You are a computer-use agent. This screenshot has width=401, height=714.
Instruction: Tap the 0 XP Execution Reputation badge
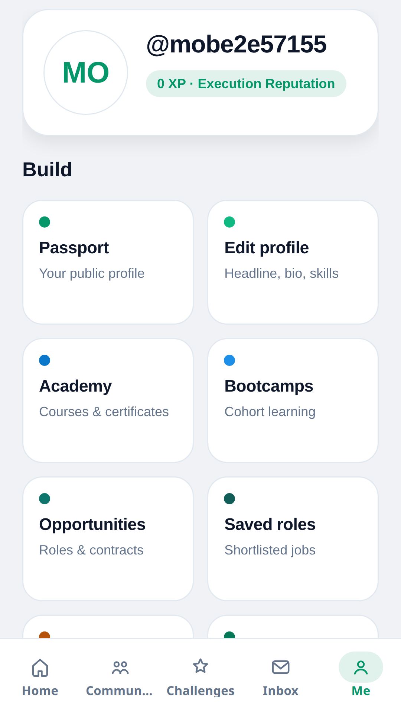pyautogui.click(x=246, y=84)
